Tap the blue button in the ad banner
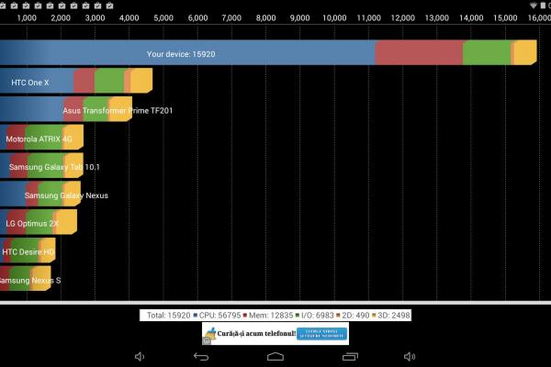 coord(322,334)
